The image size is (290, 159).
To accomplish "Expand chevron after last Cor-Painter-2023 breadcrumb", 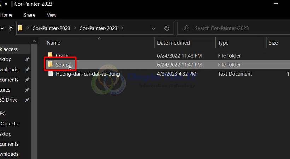I will coord(122,28).
